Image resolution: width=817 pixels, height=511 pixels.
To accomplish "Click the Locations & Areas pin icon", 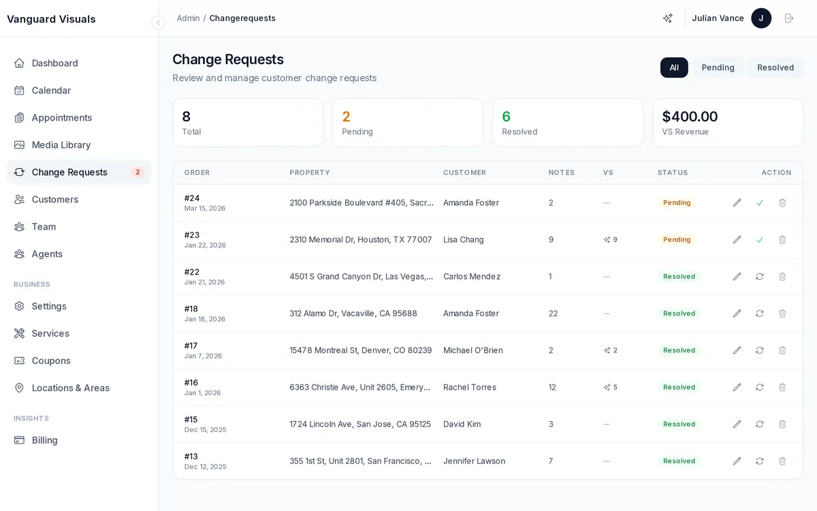I will 19,388.
